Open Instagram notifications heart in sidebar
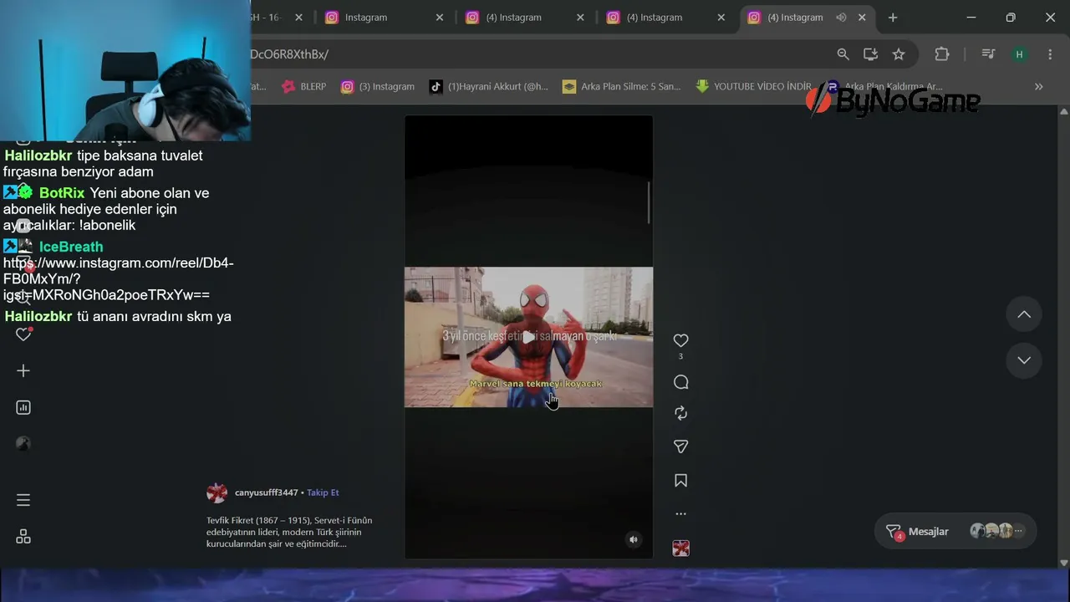Viewport: 1070px width, 602px height. [x=23, y=334]
